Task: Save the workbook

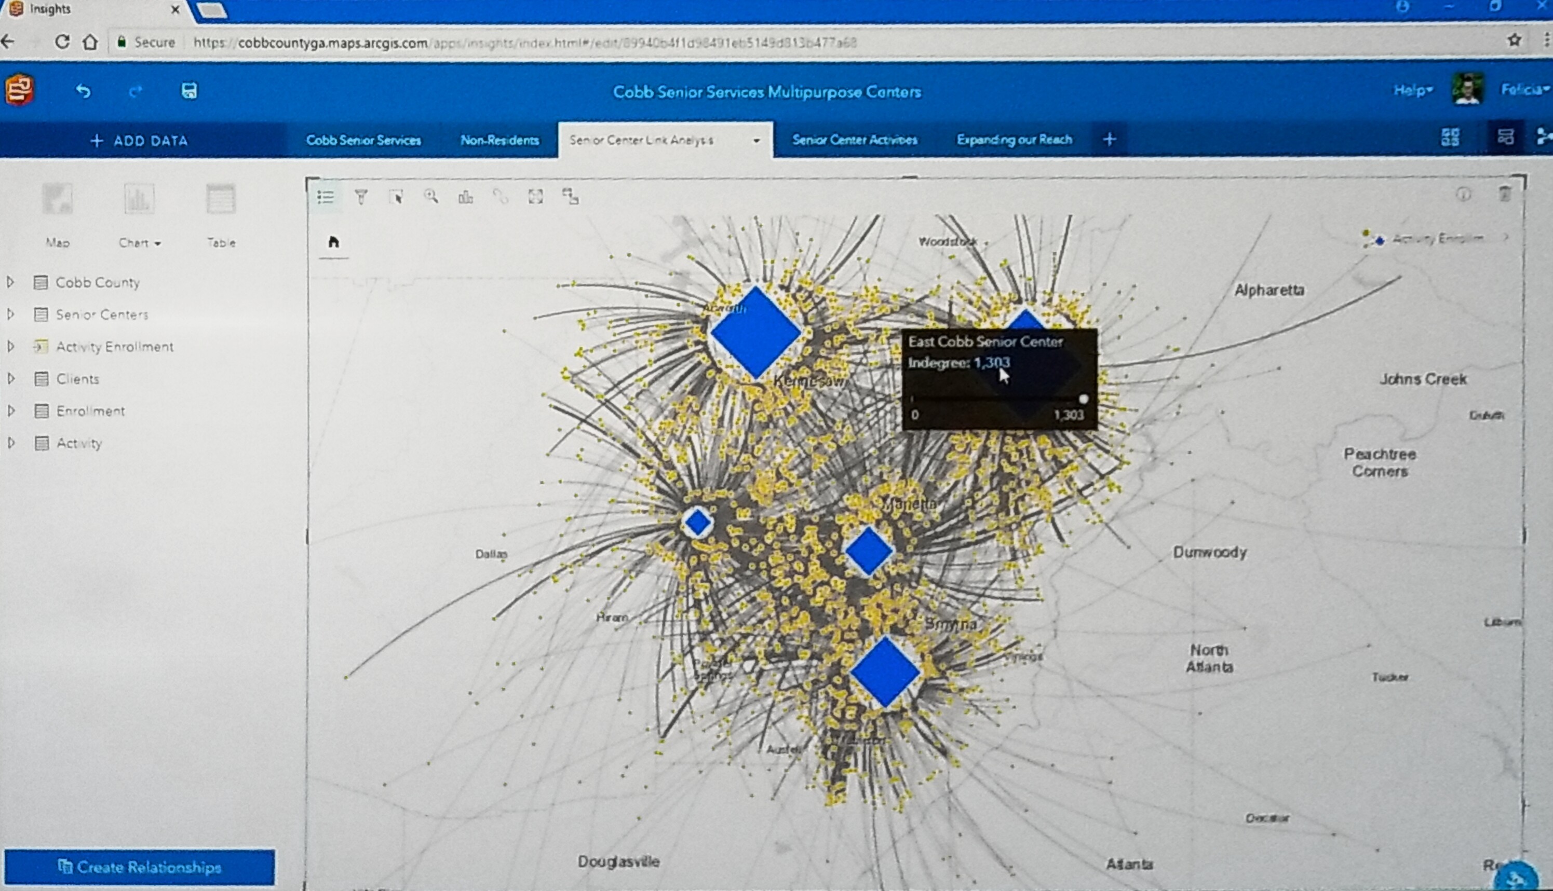Action: [189, 91]
